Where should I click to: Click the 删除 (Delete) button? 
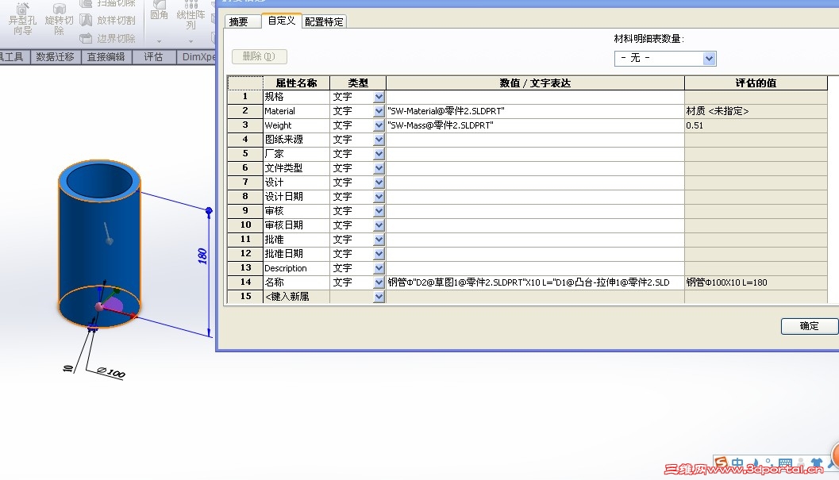tap(260, 56)
